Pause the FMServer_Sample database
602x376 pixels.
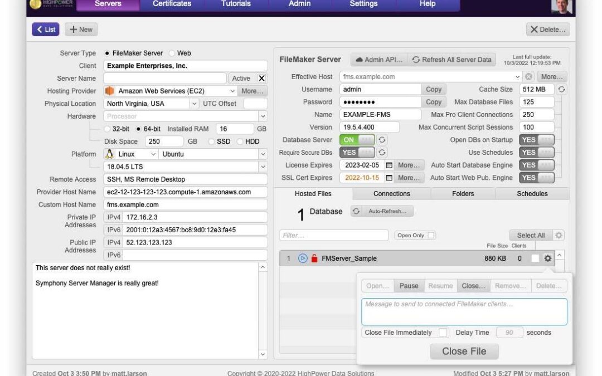pyautogui.click(x=409, y=286)
